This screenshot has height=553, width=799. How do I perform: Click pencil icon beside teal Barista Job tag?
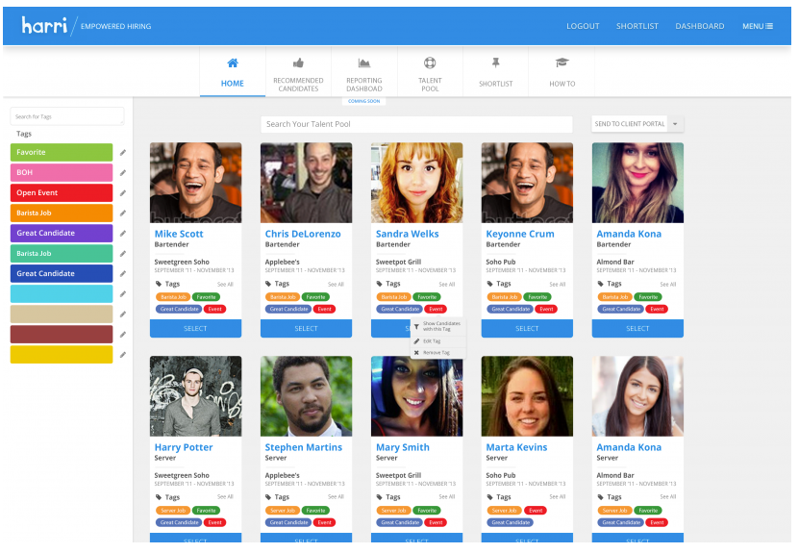click(x=123, y=253)
